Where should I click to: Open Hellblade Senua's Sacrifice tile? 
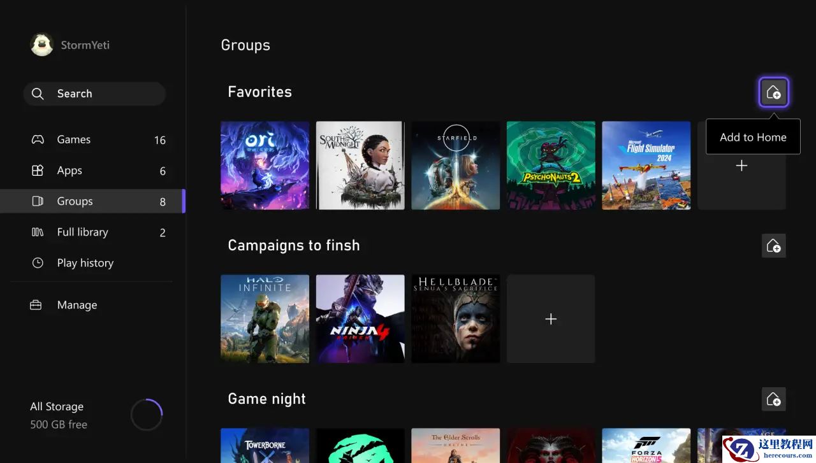[x=455, y=318]
